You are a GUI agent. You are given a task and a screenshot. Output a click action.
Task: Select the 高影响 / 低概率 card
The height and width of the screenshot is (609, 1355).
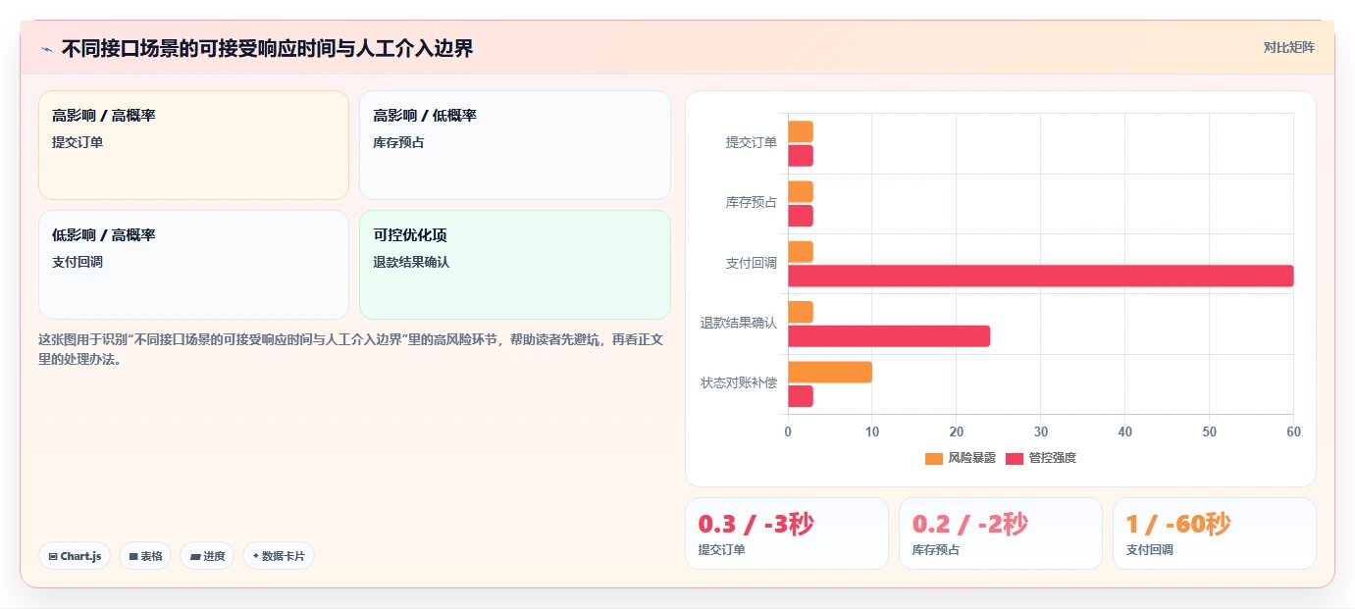tap(515, 145)
